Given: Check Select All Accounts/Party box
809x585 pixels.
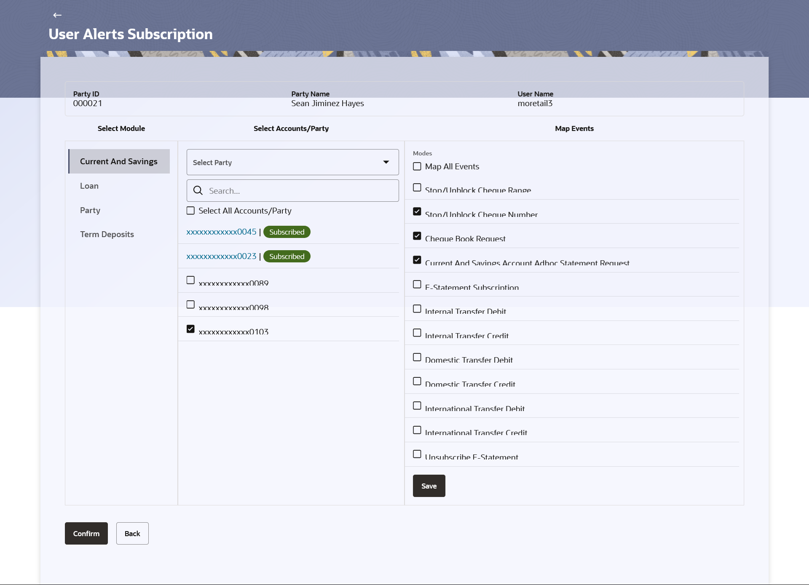Looking at the screenshot, I should (x=191, y=211).
